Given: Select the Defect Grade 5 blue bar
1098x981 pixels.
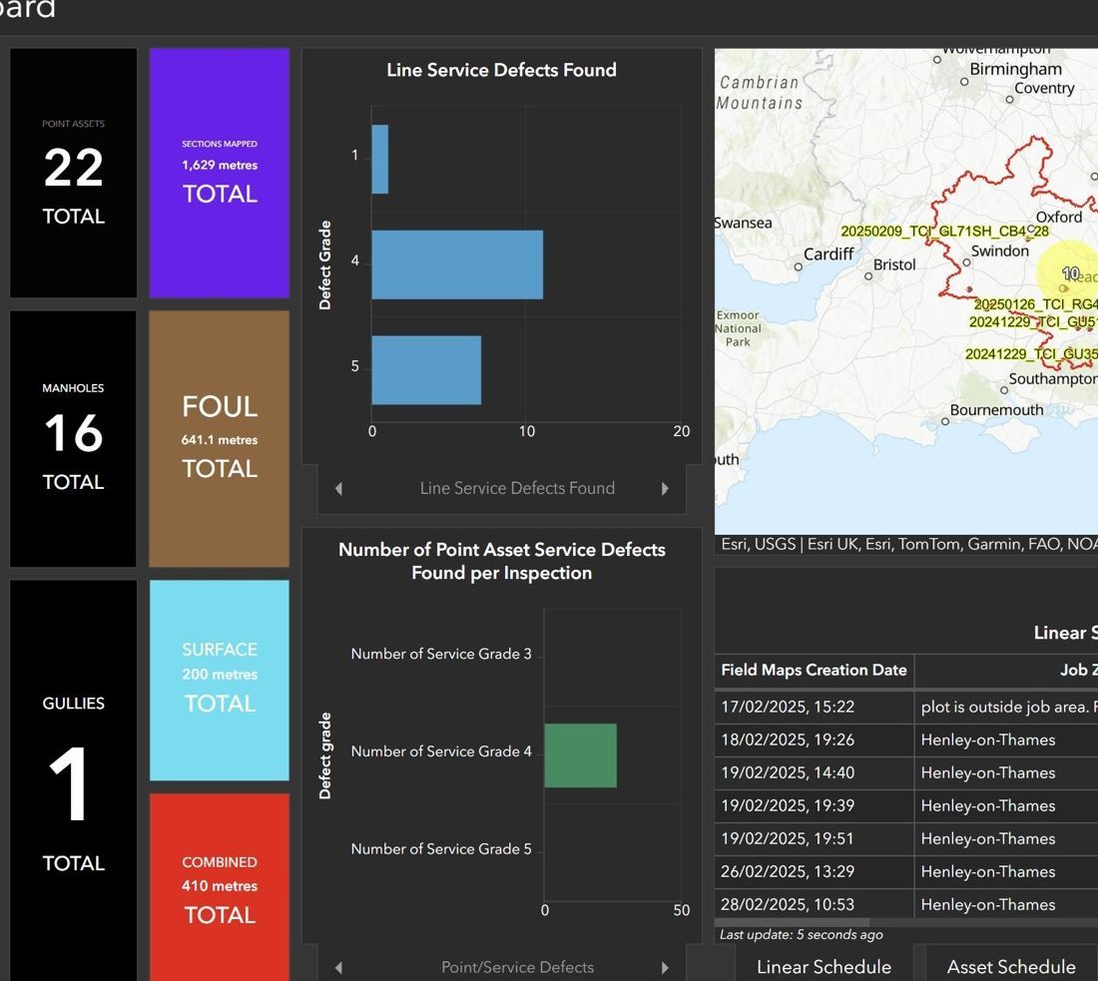Looking at the screenshot, I should (426, 369).
